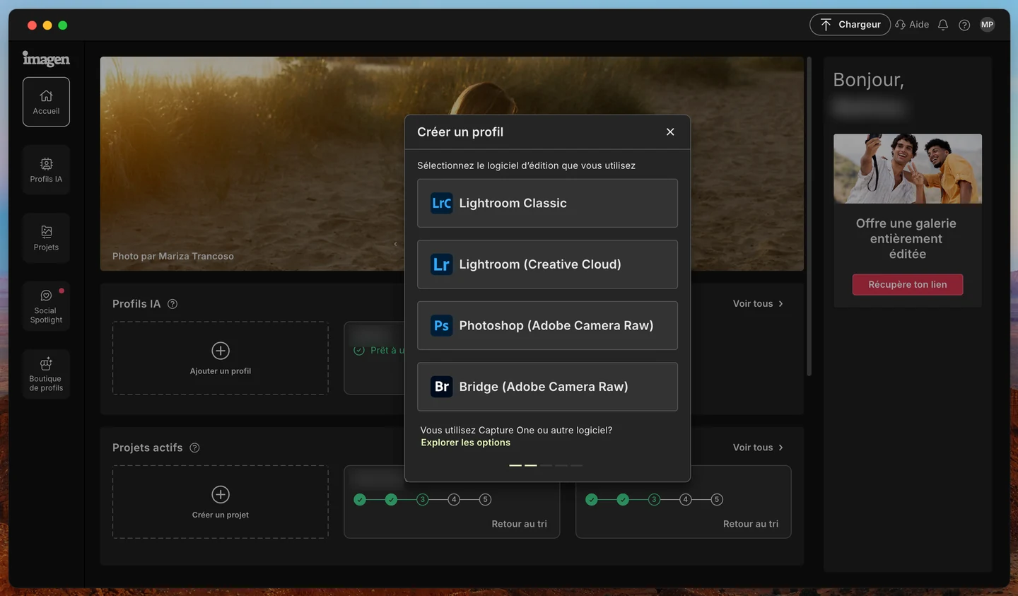Viewport: 1018px width, 596px height.
Task: Click the imagen logo
Action: (x=46, y=59)
